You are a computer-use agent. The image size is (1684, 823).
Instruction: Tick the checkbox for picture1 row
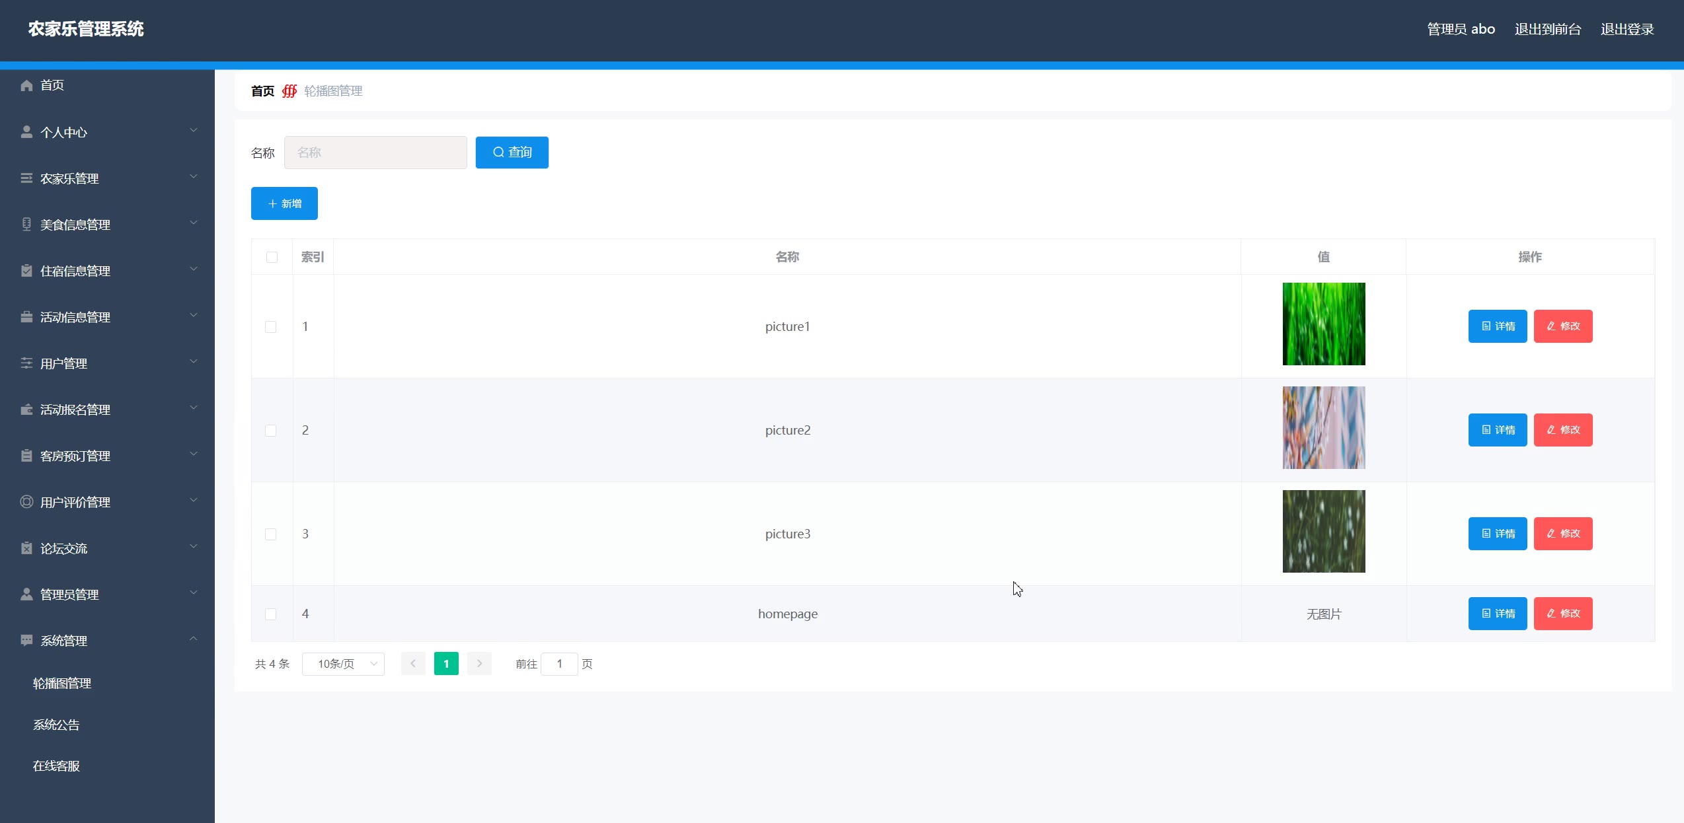270,327
